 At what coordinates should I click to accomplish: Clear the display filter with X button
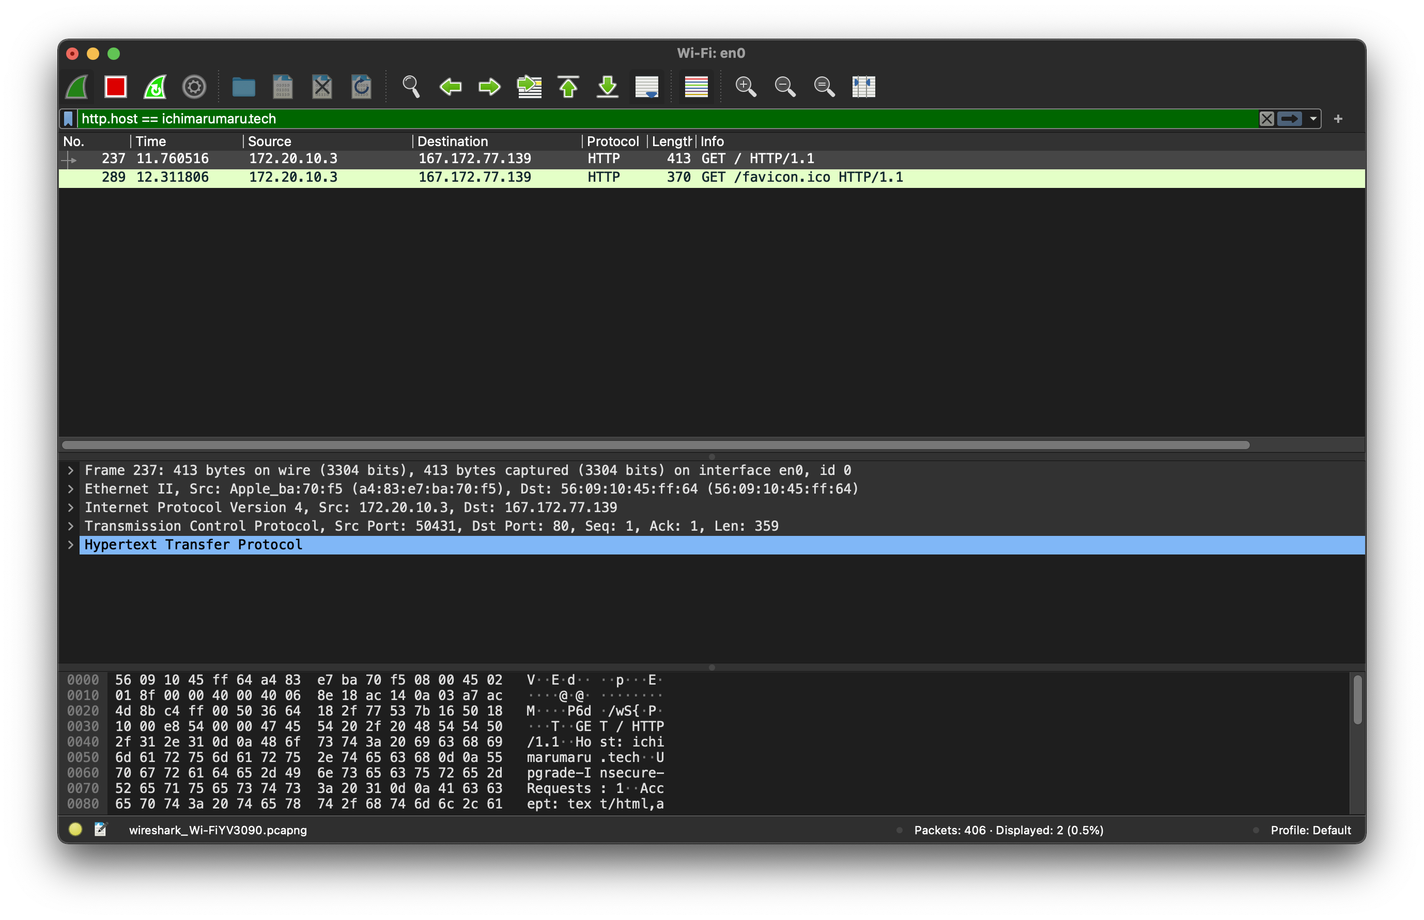coord(1266,119)
